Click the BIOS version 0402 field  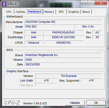(x=63, y=60)
